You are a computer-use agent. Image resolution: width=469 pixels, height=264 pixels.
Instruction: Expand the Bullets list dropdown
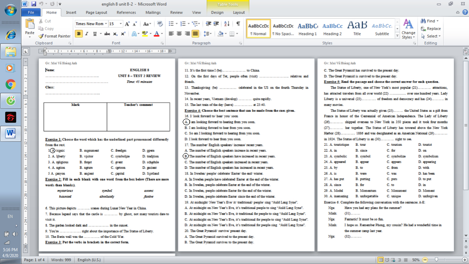click(x=176, y=24)
